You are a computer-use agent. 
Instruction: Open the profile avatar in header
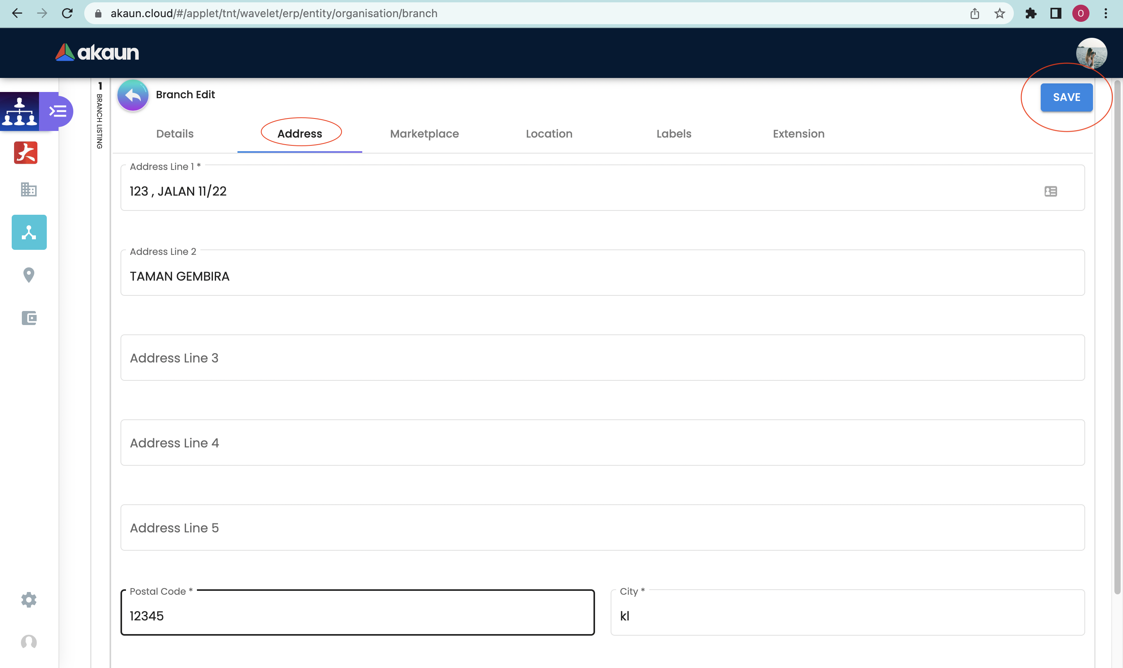(x=1091, y=53)
